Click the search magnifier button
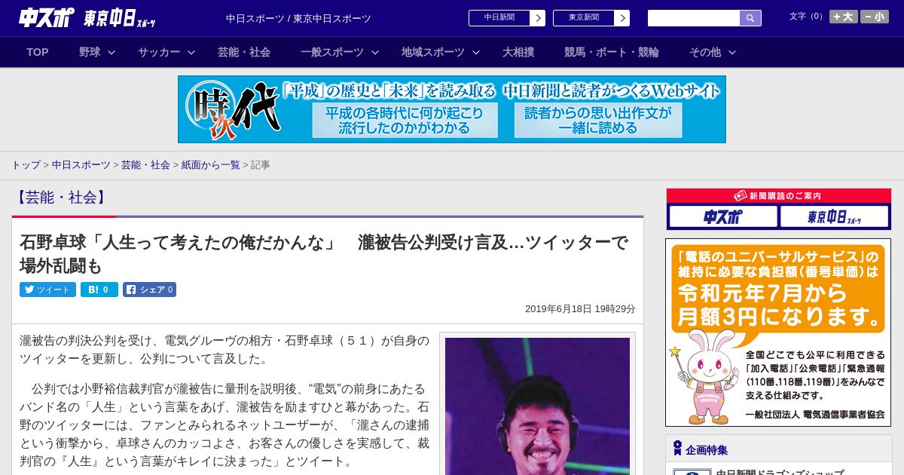The height and width of the screenshot is (475, 904). click(750, 18)
